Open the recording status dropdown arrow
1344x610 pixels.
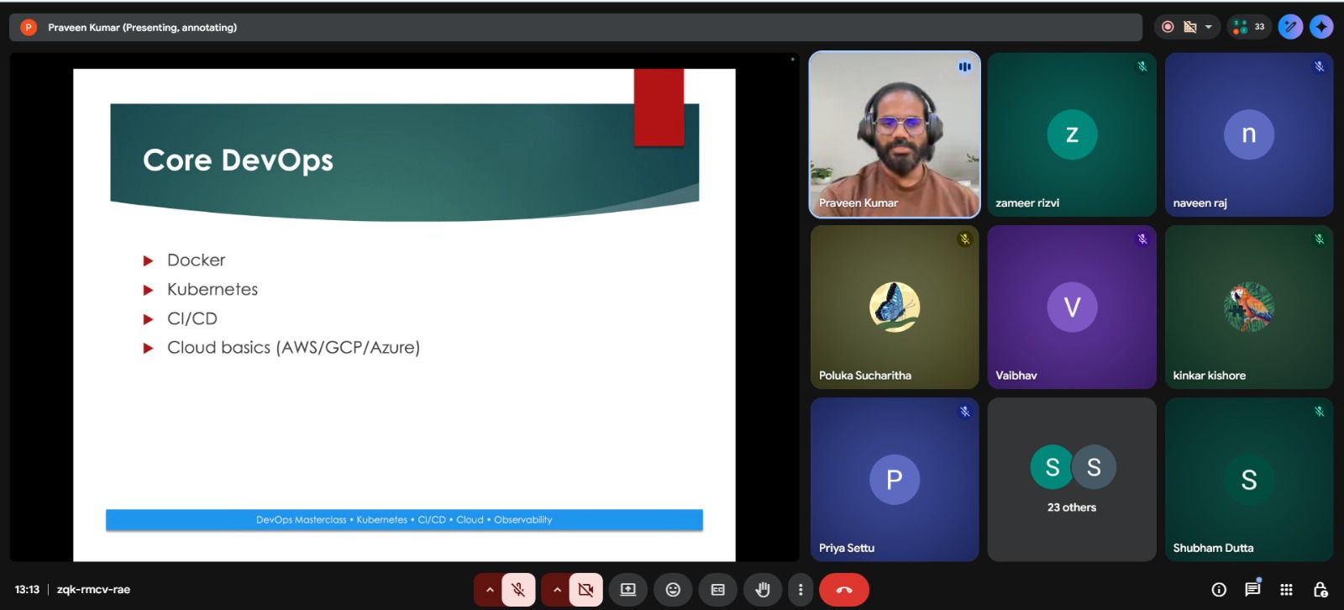pos(1209,27)
